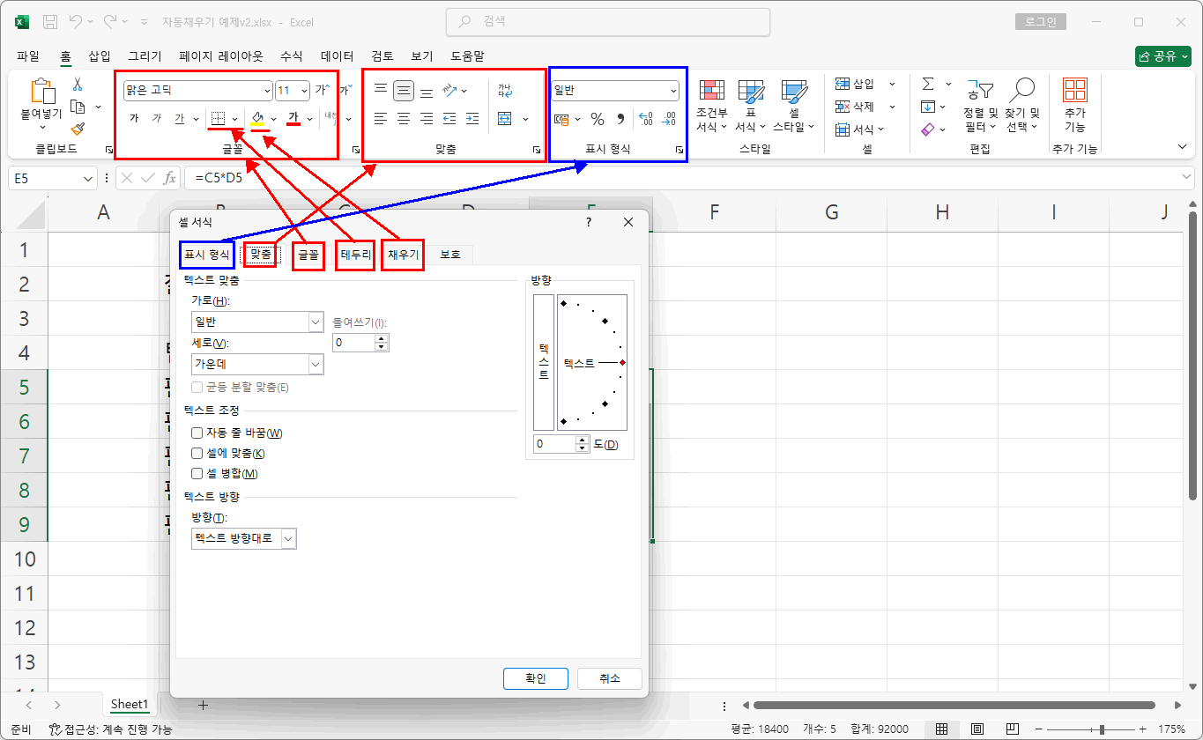Viewport: 1203px width, 740px height.
Task: Click the 취소 button
Action: (610, 678)
